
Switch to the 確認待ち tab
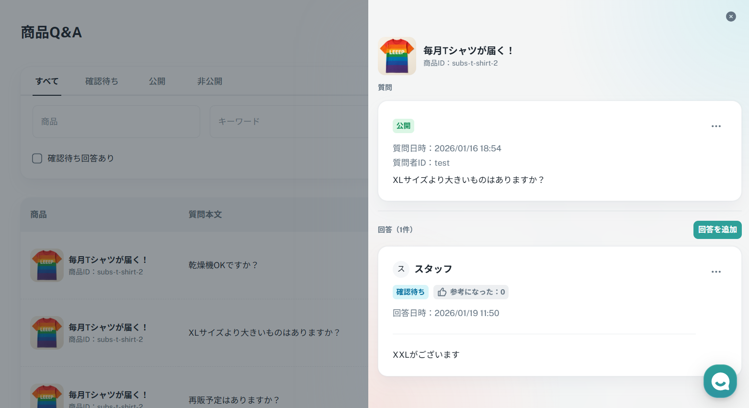(x=102, y=81)
